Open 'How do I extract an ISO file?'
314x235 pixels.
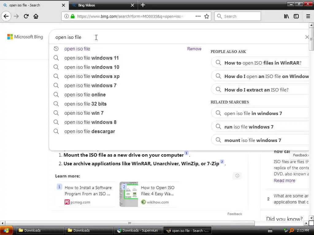(260, 90)
